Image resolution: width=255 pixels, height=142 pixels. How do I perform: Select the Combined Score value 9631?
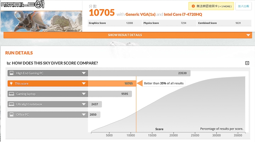coord(238,23)
